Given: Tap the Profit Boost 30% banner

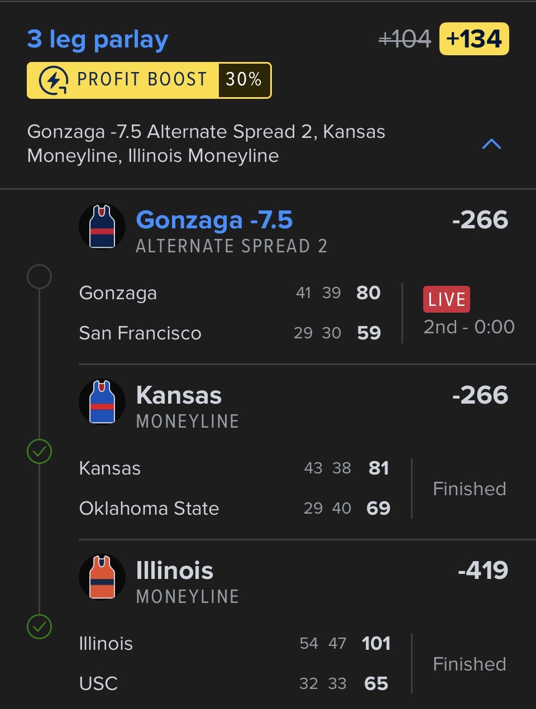Looking at the screenshot, I should pos(149,80).
